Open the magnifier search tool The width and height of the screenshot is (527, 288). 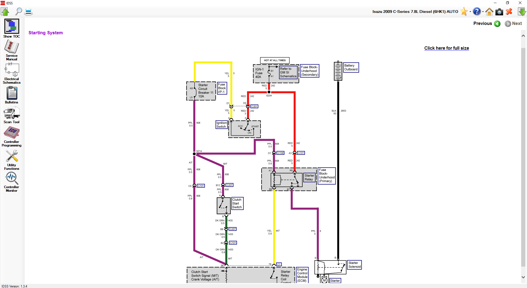click(18, 12)
